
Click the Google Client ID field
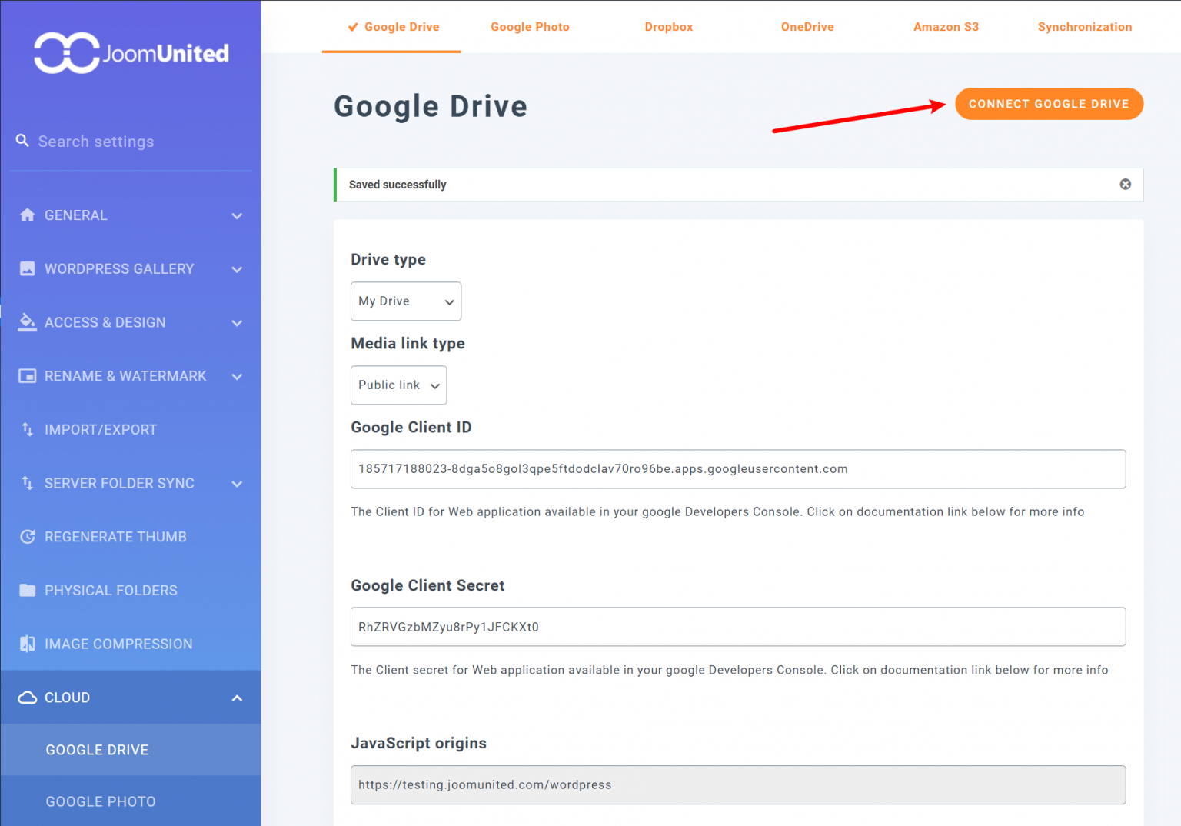click(x=738, y=469)
